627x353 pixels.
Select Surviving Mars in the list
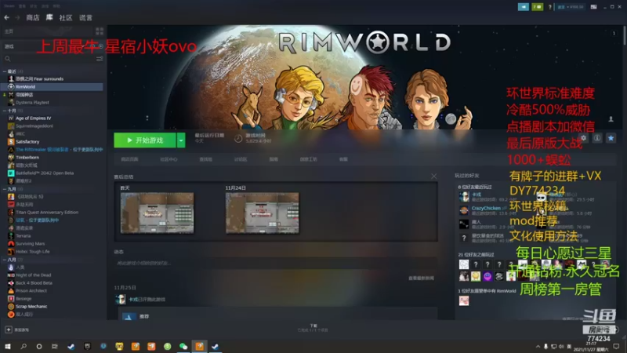(30, 244)
